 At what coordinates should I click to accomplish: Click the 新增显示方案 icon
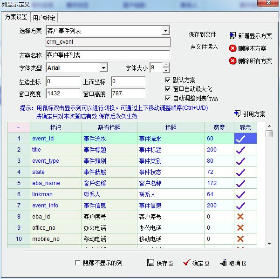(x=232, y=36)
